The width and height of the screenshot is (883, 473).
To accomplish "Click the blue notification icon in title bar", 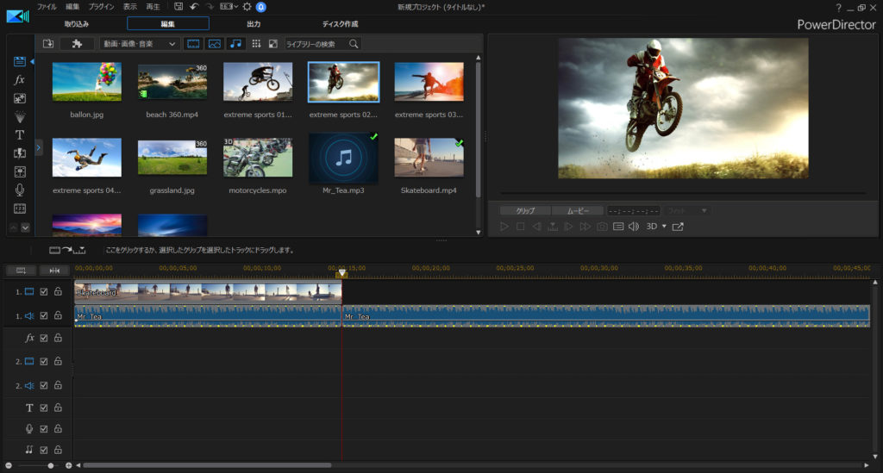I will coord(261,7).
